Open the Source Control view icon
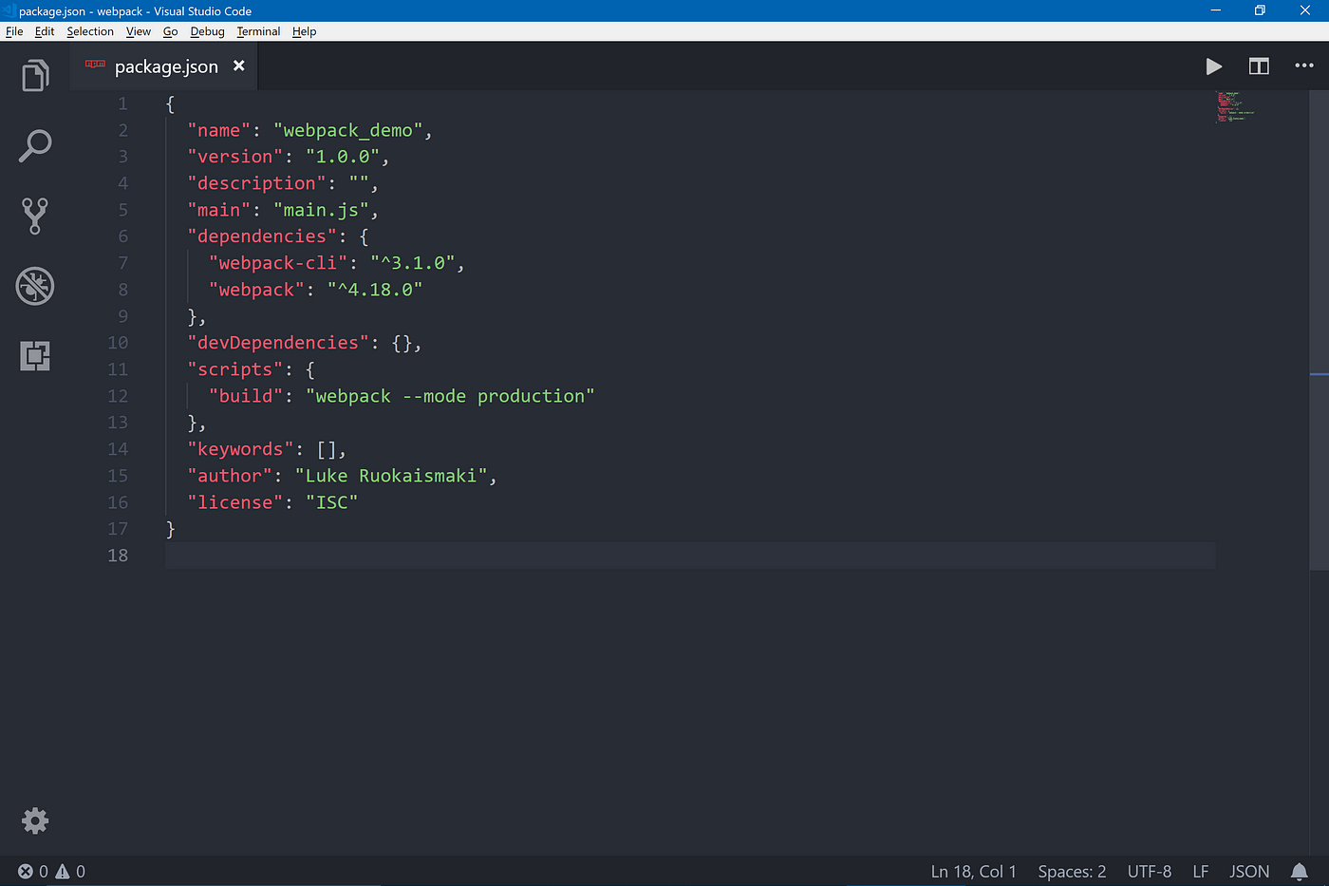The image size is (1329, 886). [x=35, y=216]
